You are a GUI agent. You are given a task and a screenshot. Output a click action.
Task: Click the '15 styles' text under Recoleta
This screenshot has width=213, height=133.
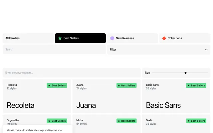(12, 88)
